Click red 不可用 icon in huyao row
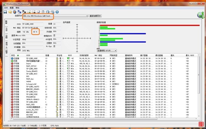This screenshot has height=129, width=206. [12, 63]
